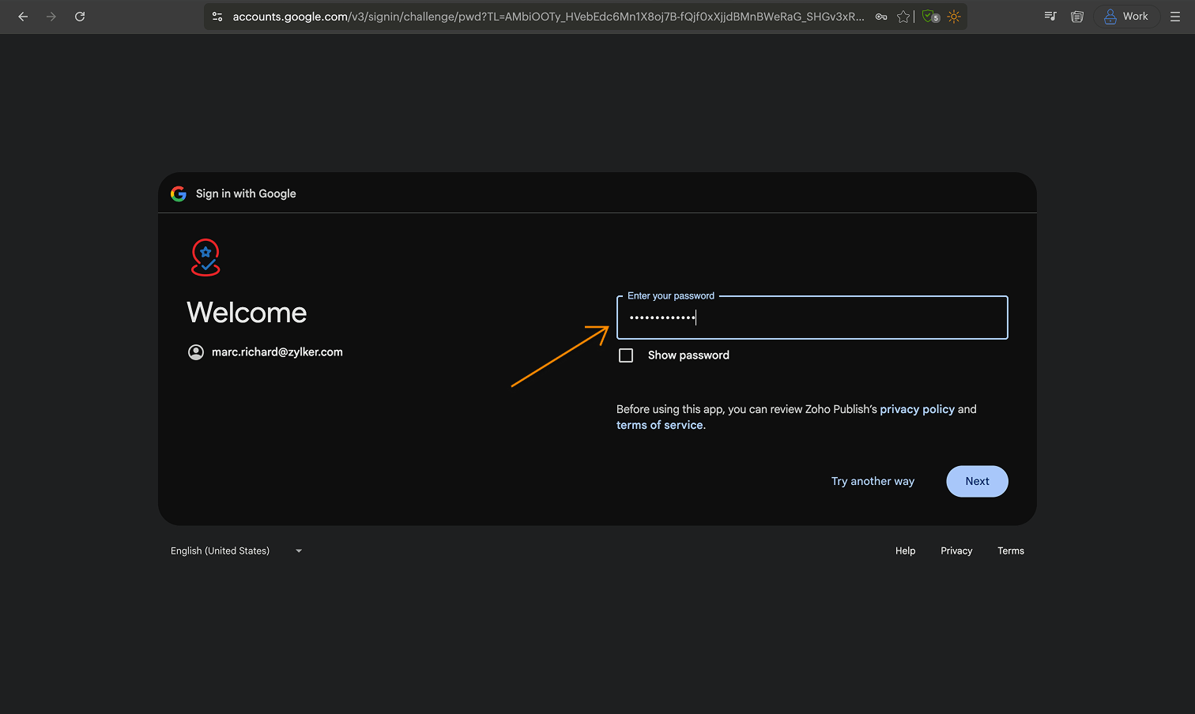Open the browser hamburger menu
The width and height of the screenshot is (1195, 714).
1175,17
